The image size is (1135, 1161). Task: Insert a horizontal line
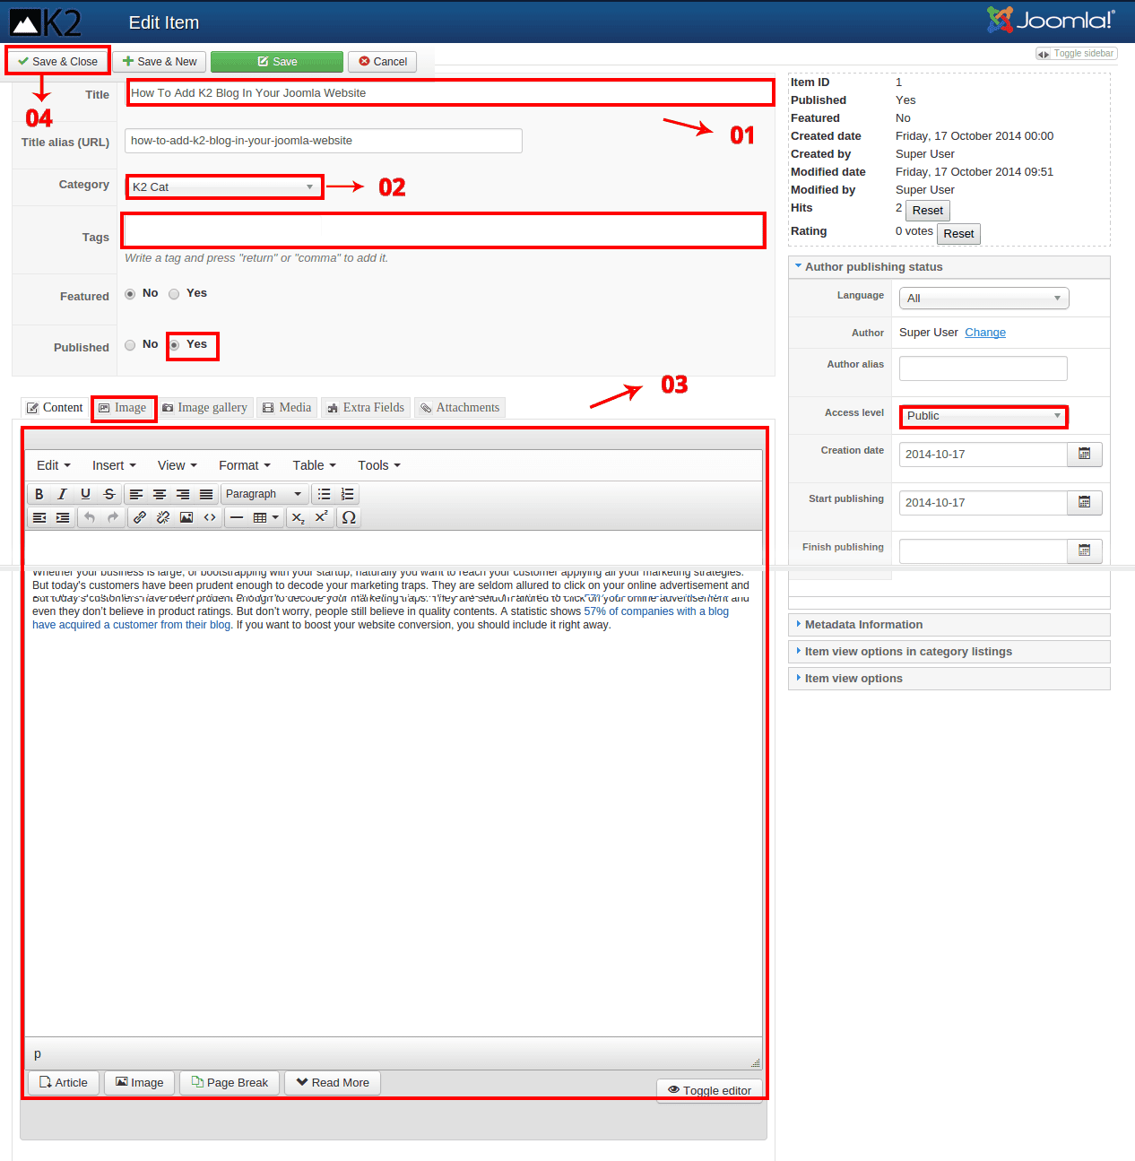click(x=237, y=517)
